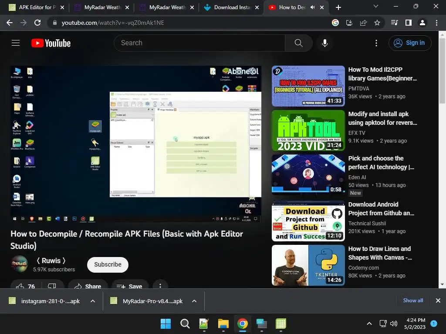Viewport: 446px width, 334px height.
Task: Open taskbar Search
Action: pyautogui.click(x=185, y=324)
